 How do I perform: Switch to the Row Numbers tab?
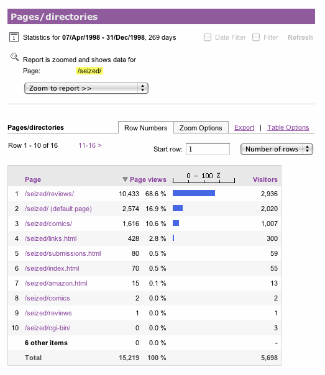pos(146,128)
